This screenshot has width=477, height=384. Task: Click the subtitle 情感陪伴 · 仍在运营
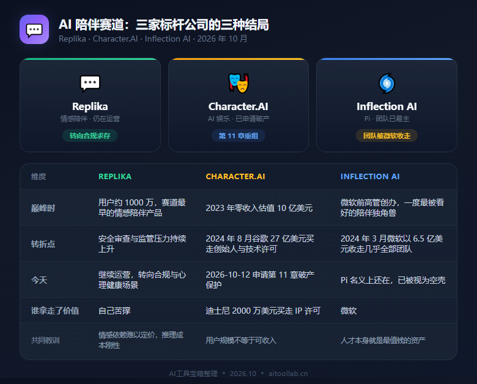point(90,119)
